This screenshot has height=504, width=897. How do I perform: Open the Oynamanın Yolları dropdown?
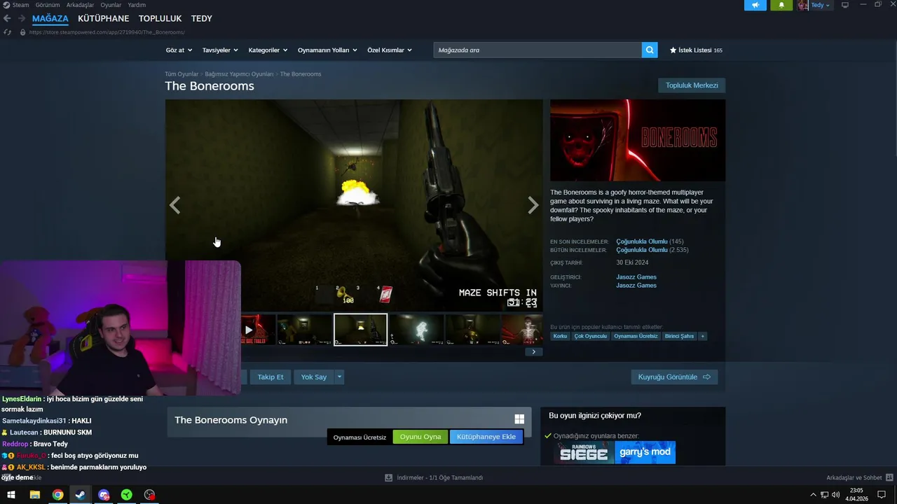pos(327,50)
